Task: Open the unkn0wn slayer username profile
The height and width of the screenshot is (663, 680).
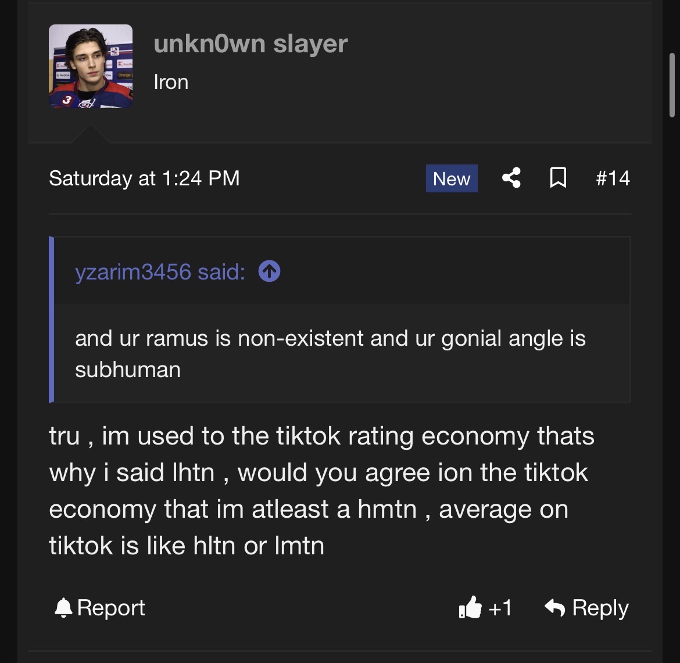Action: 250,44
